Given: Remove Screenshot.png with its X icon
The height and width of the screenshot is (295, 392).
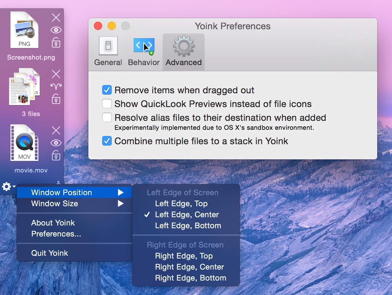Looking at the screenshot, I should click(56, 18).
